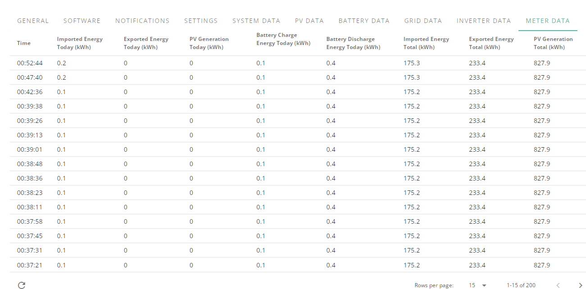Select the Meter Data tab
Viewport: 586px width, 289px height.
[x=548, y=21]
